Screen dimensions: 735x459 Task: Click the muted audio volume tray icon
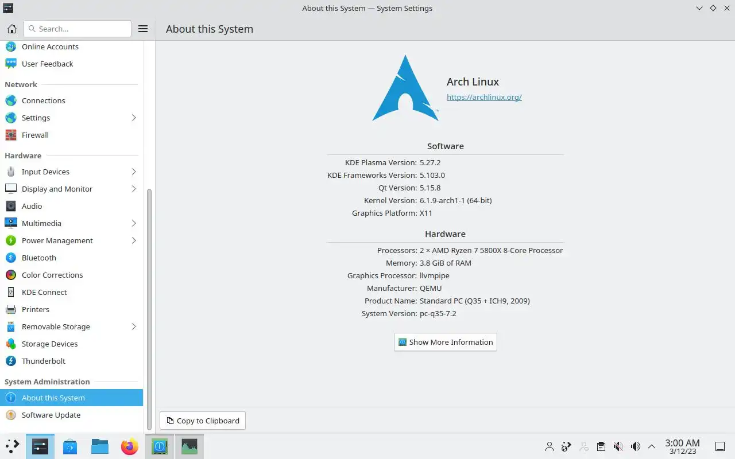[x=618, y=446]
